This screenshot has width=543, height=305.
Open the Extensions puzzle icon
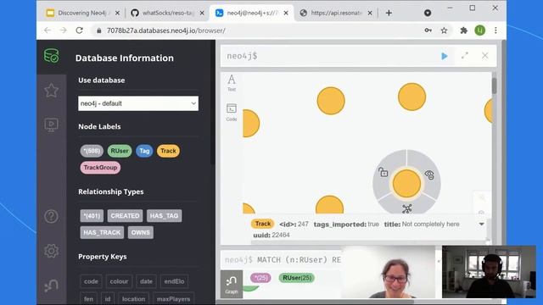(464, 30)
